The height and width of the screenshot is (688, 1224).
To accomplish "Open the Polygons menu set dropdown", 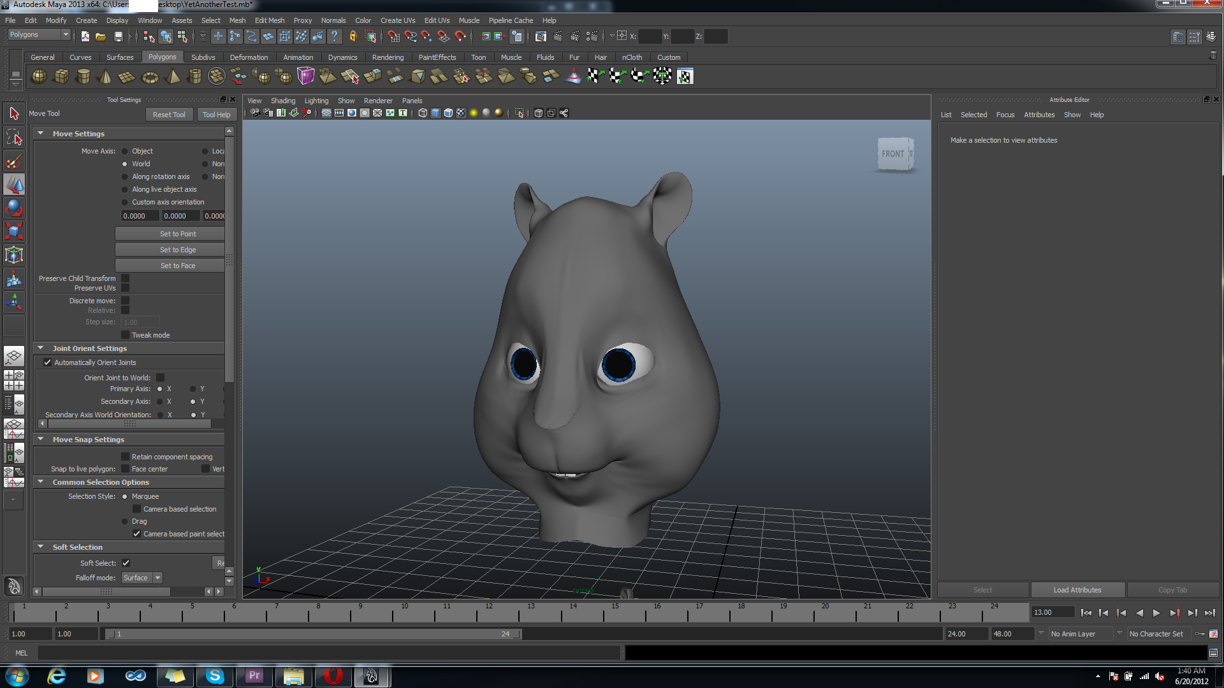I will pos(38,34).
